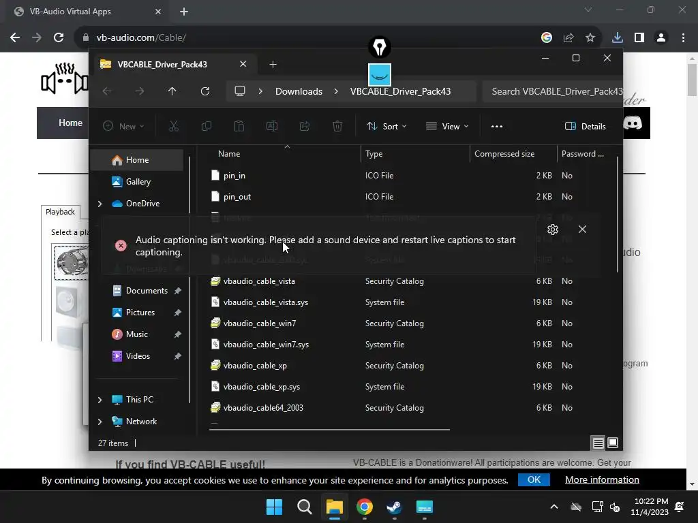Click Explorer back navigation arrow
The image size is (698, 523).
(107, 91)
